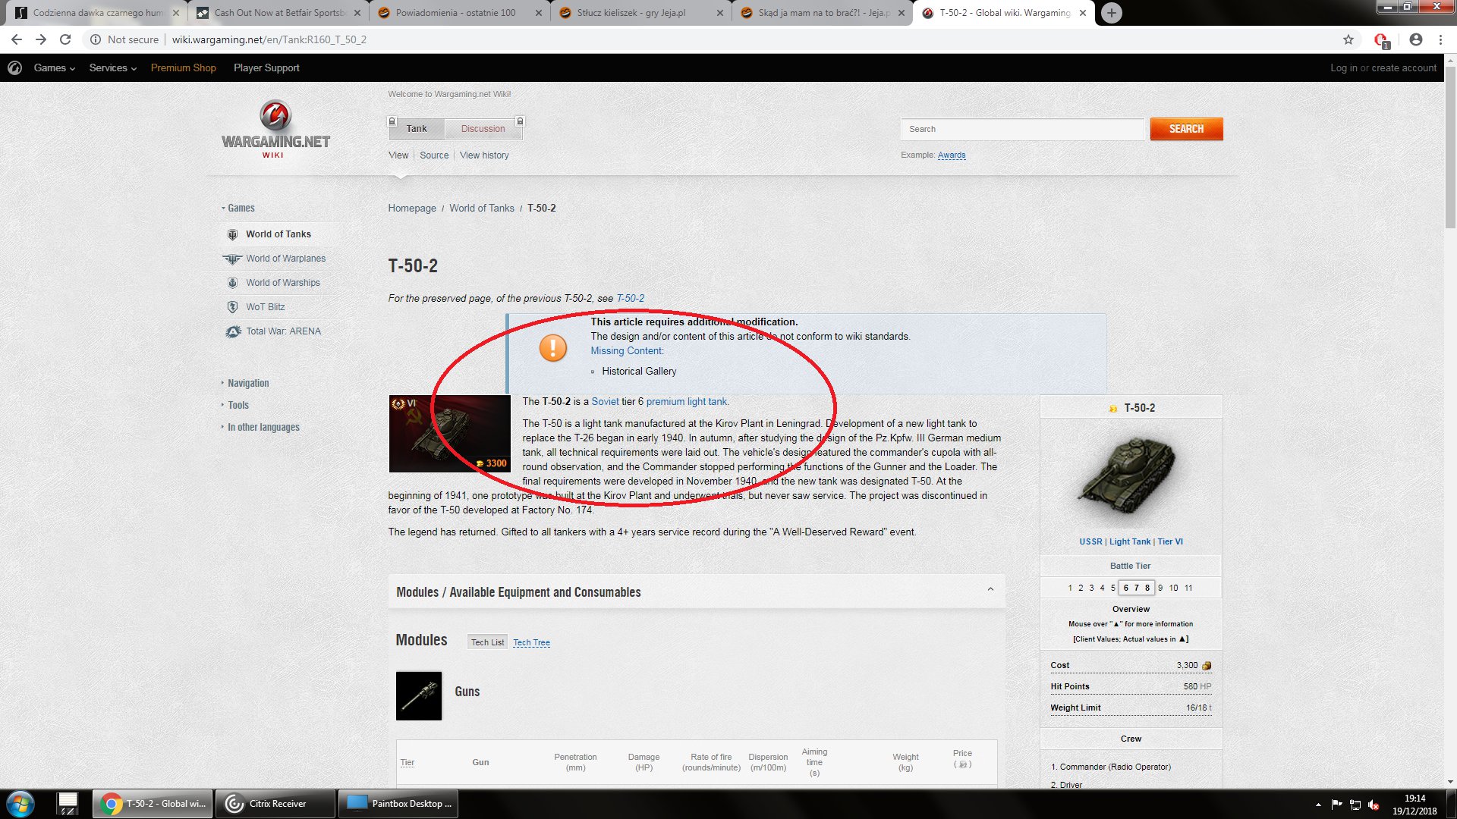1457x819 pixels.
Task: Open Citrix Receiver in the taskbar
Action: [x=275, y=804]
